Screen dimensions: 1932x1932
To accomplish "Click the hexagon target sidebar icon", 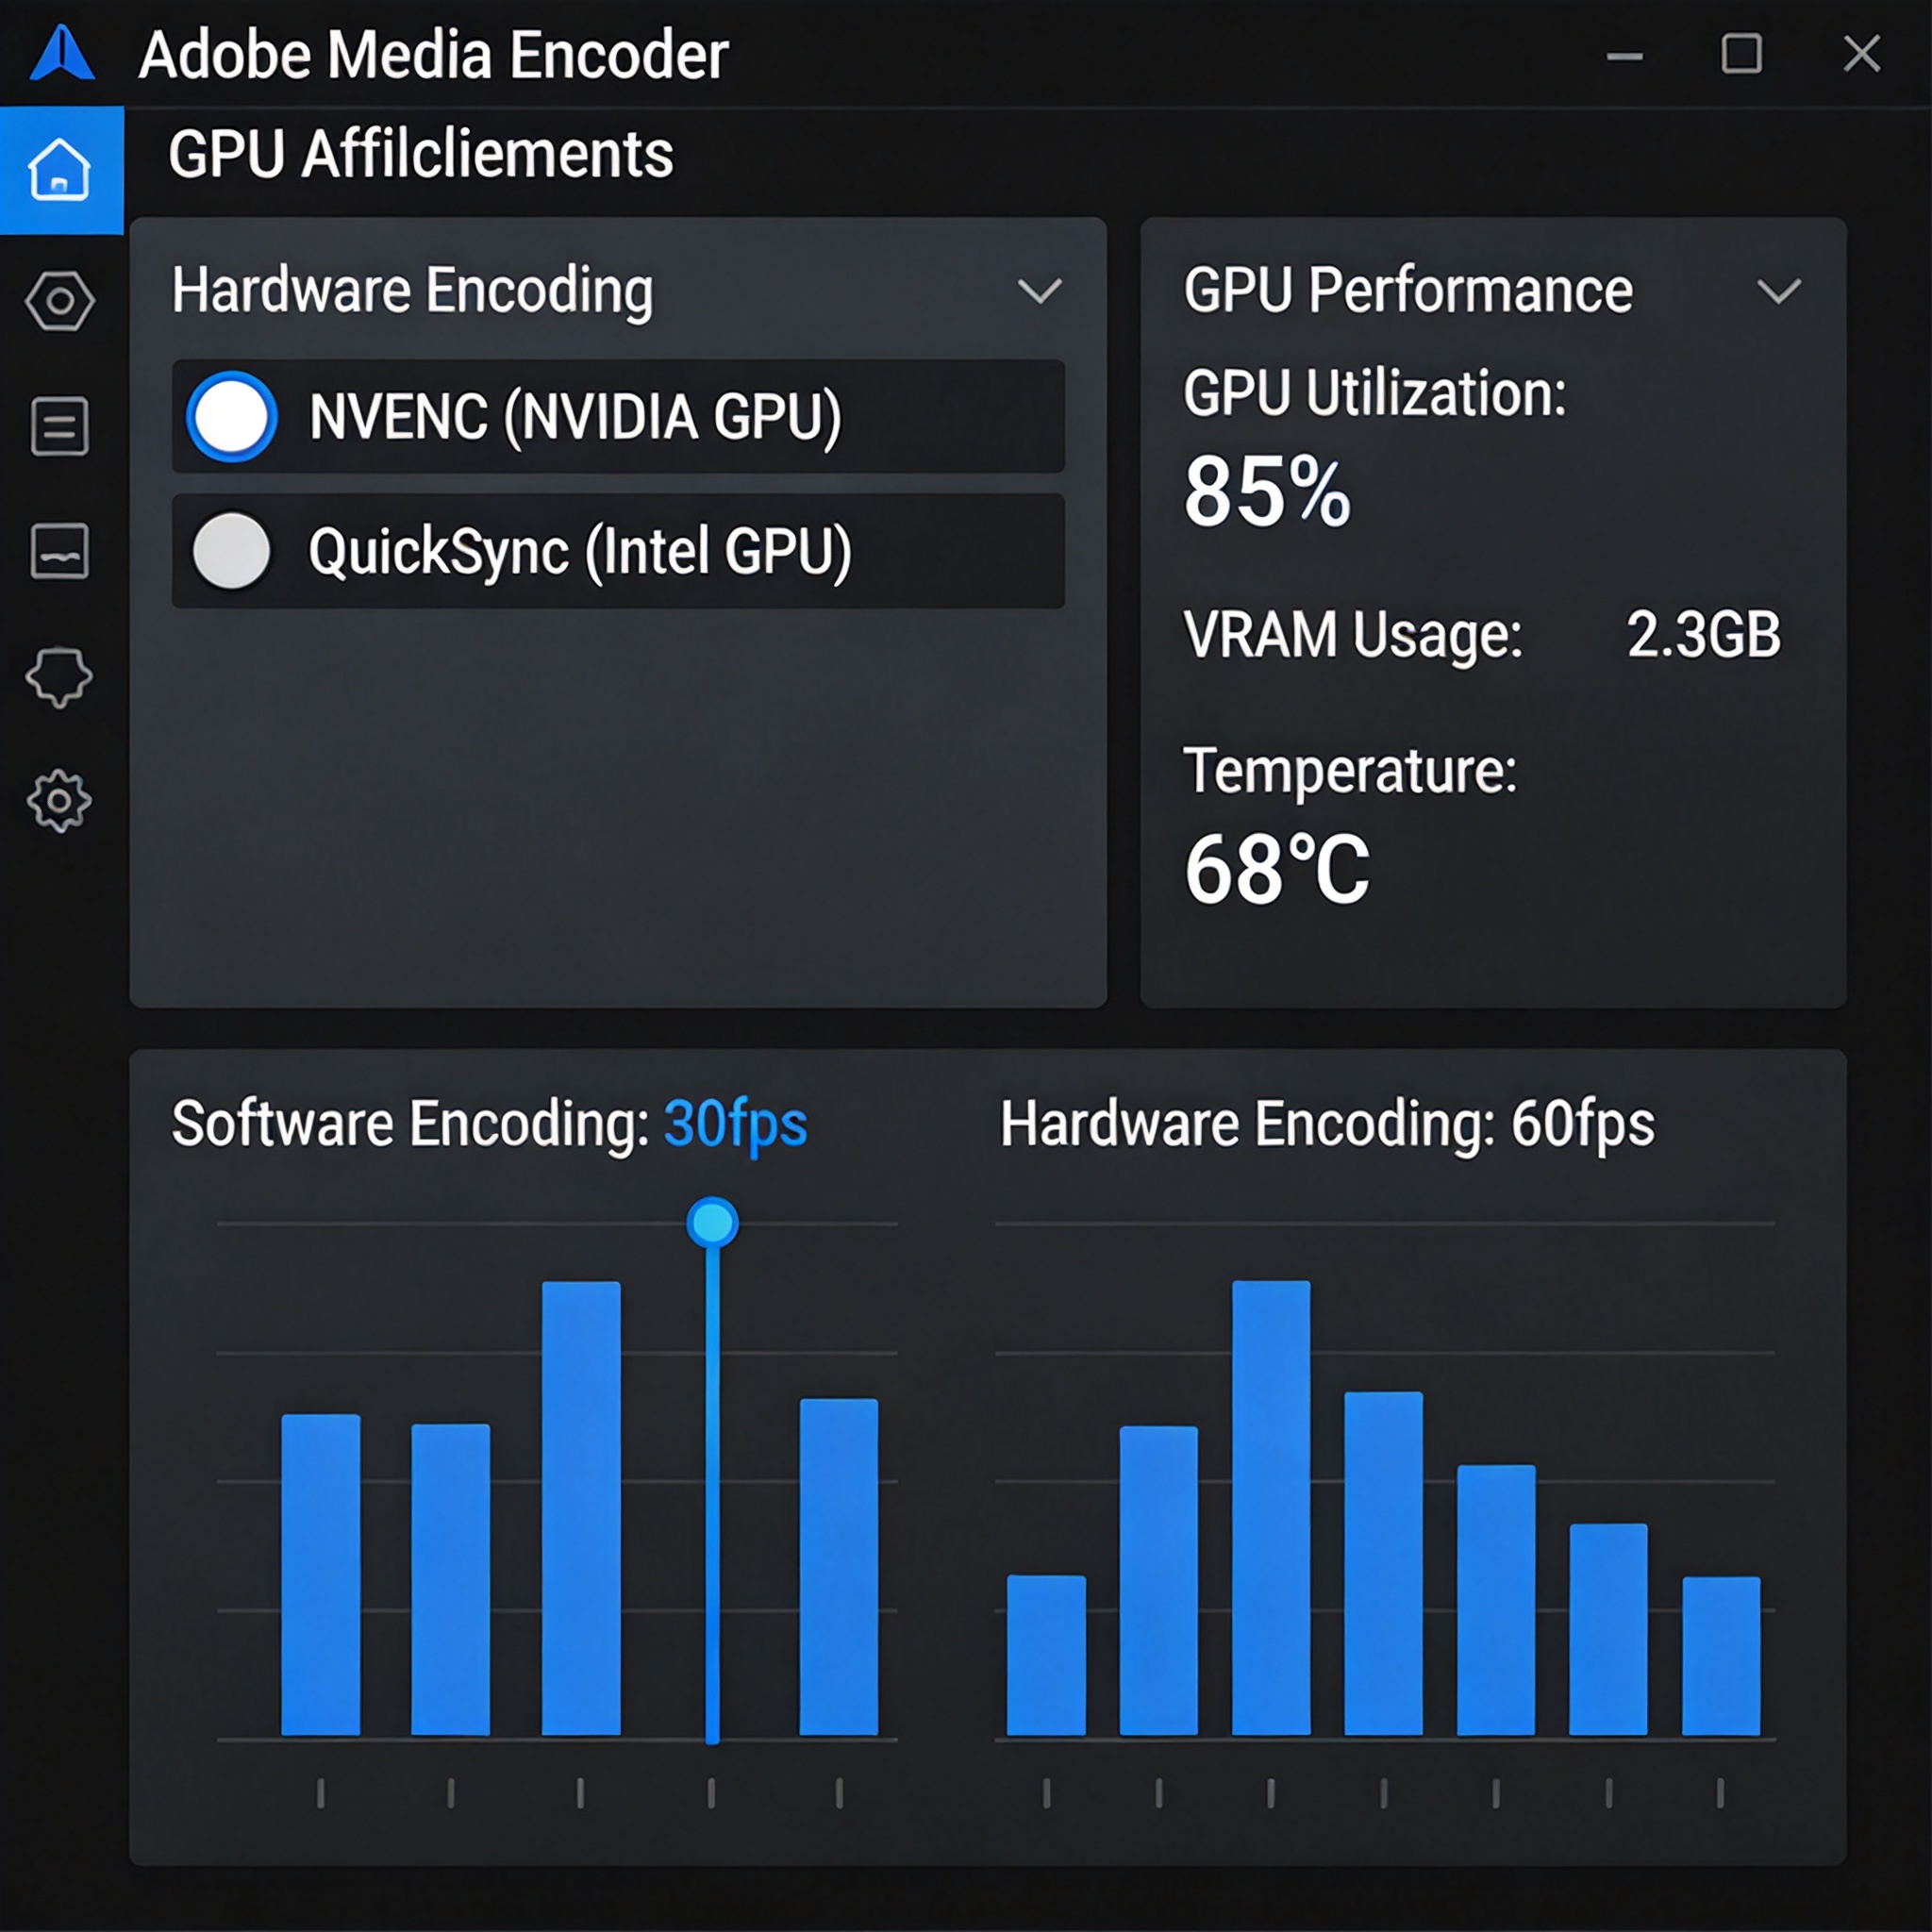I will coord(60,301).
